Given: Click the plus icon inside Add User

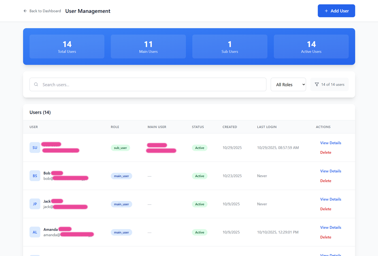Looking at the screenshot, I should (326, 11).
